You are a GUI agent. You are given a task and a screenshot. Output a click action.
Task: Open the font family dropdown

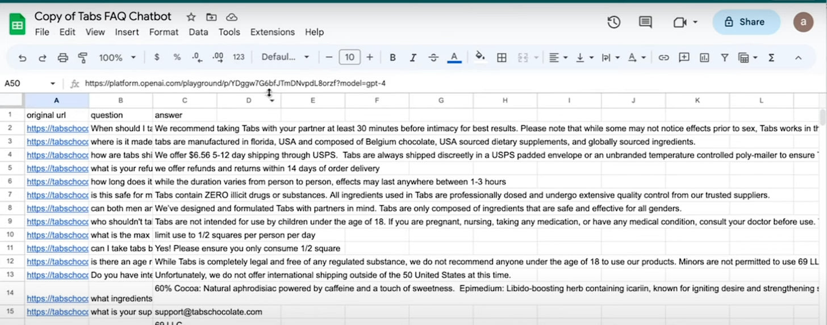[285, 57]
